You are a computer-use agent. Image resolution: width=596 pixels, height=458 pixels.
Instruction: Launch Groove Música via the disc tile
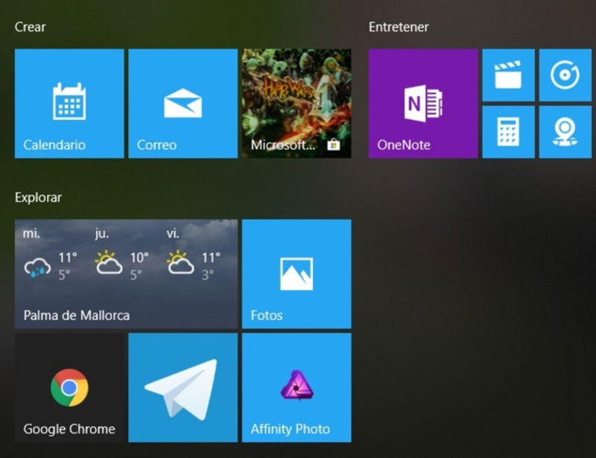pyautogui.click(x=565, y=75)
